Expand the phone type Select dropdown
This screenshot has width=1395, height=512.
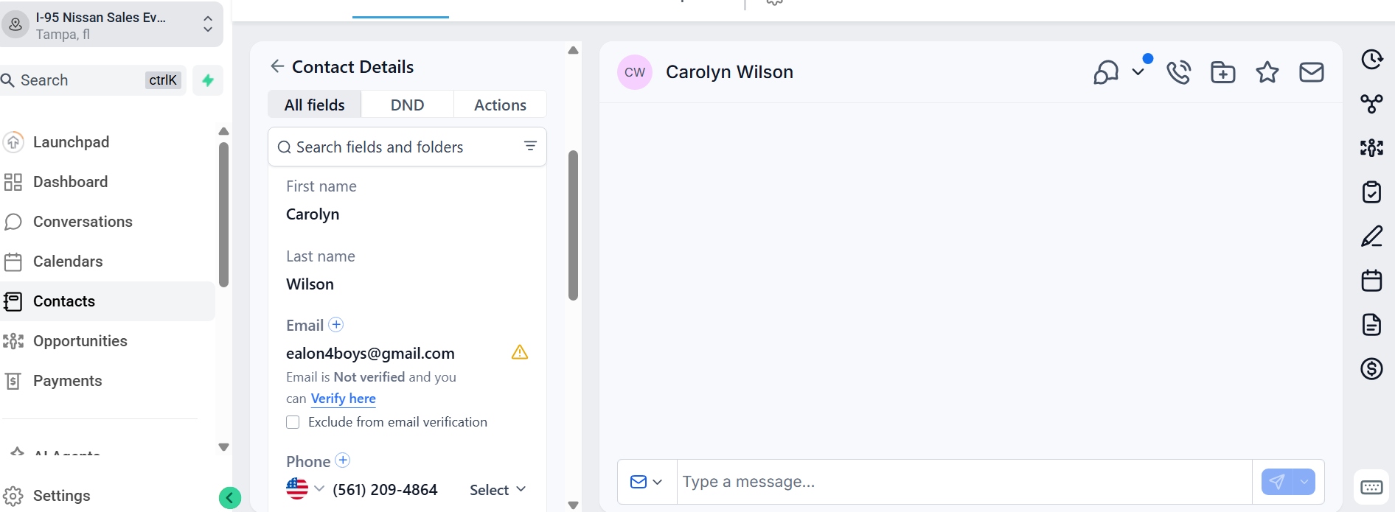(498, 490)
